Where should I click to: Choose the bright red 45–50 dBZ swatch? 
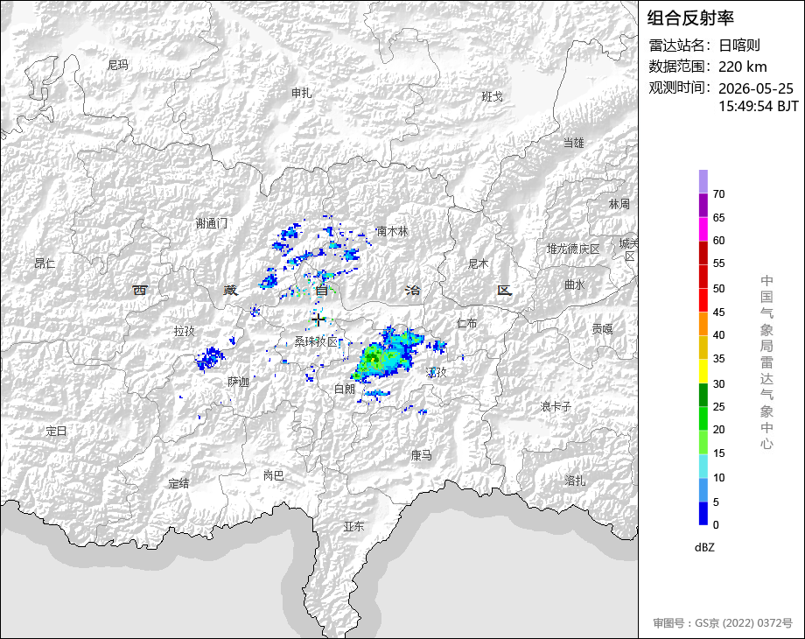[703, 300]
